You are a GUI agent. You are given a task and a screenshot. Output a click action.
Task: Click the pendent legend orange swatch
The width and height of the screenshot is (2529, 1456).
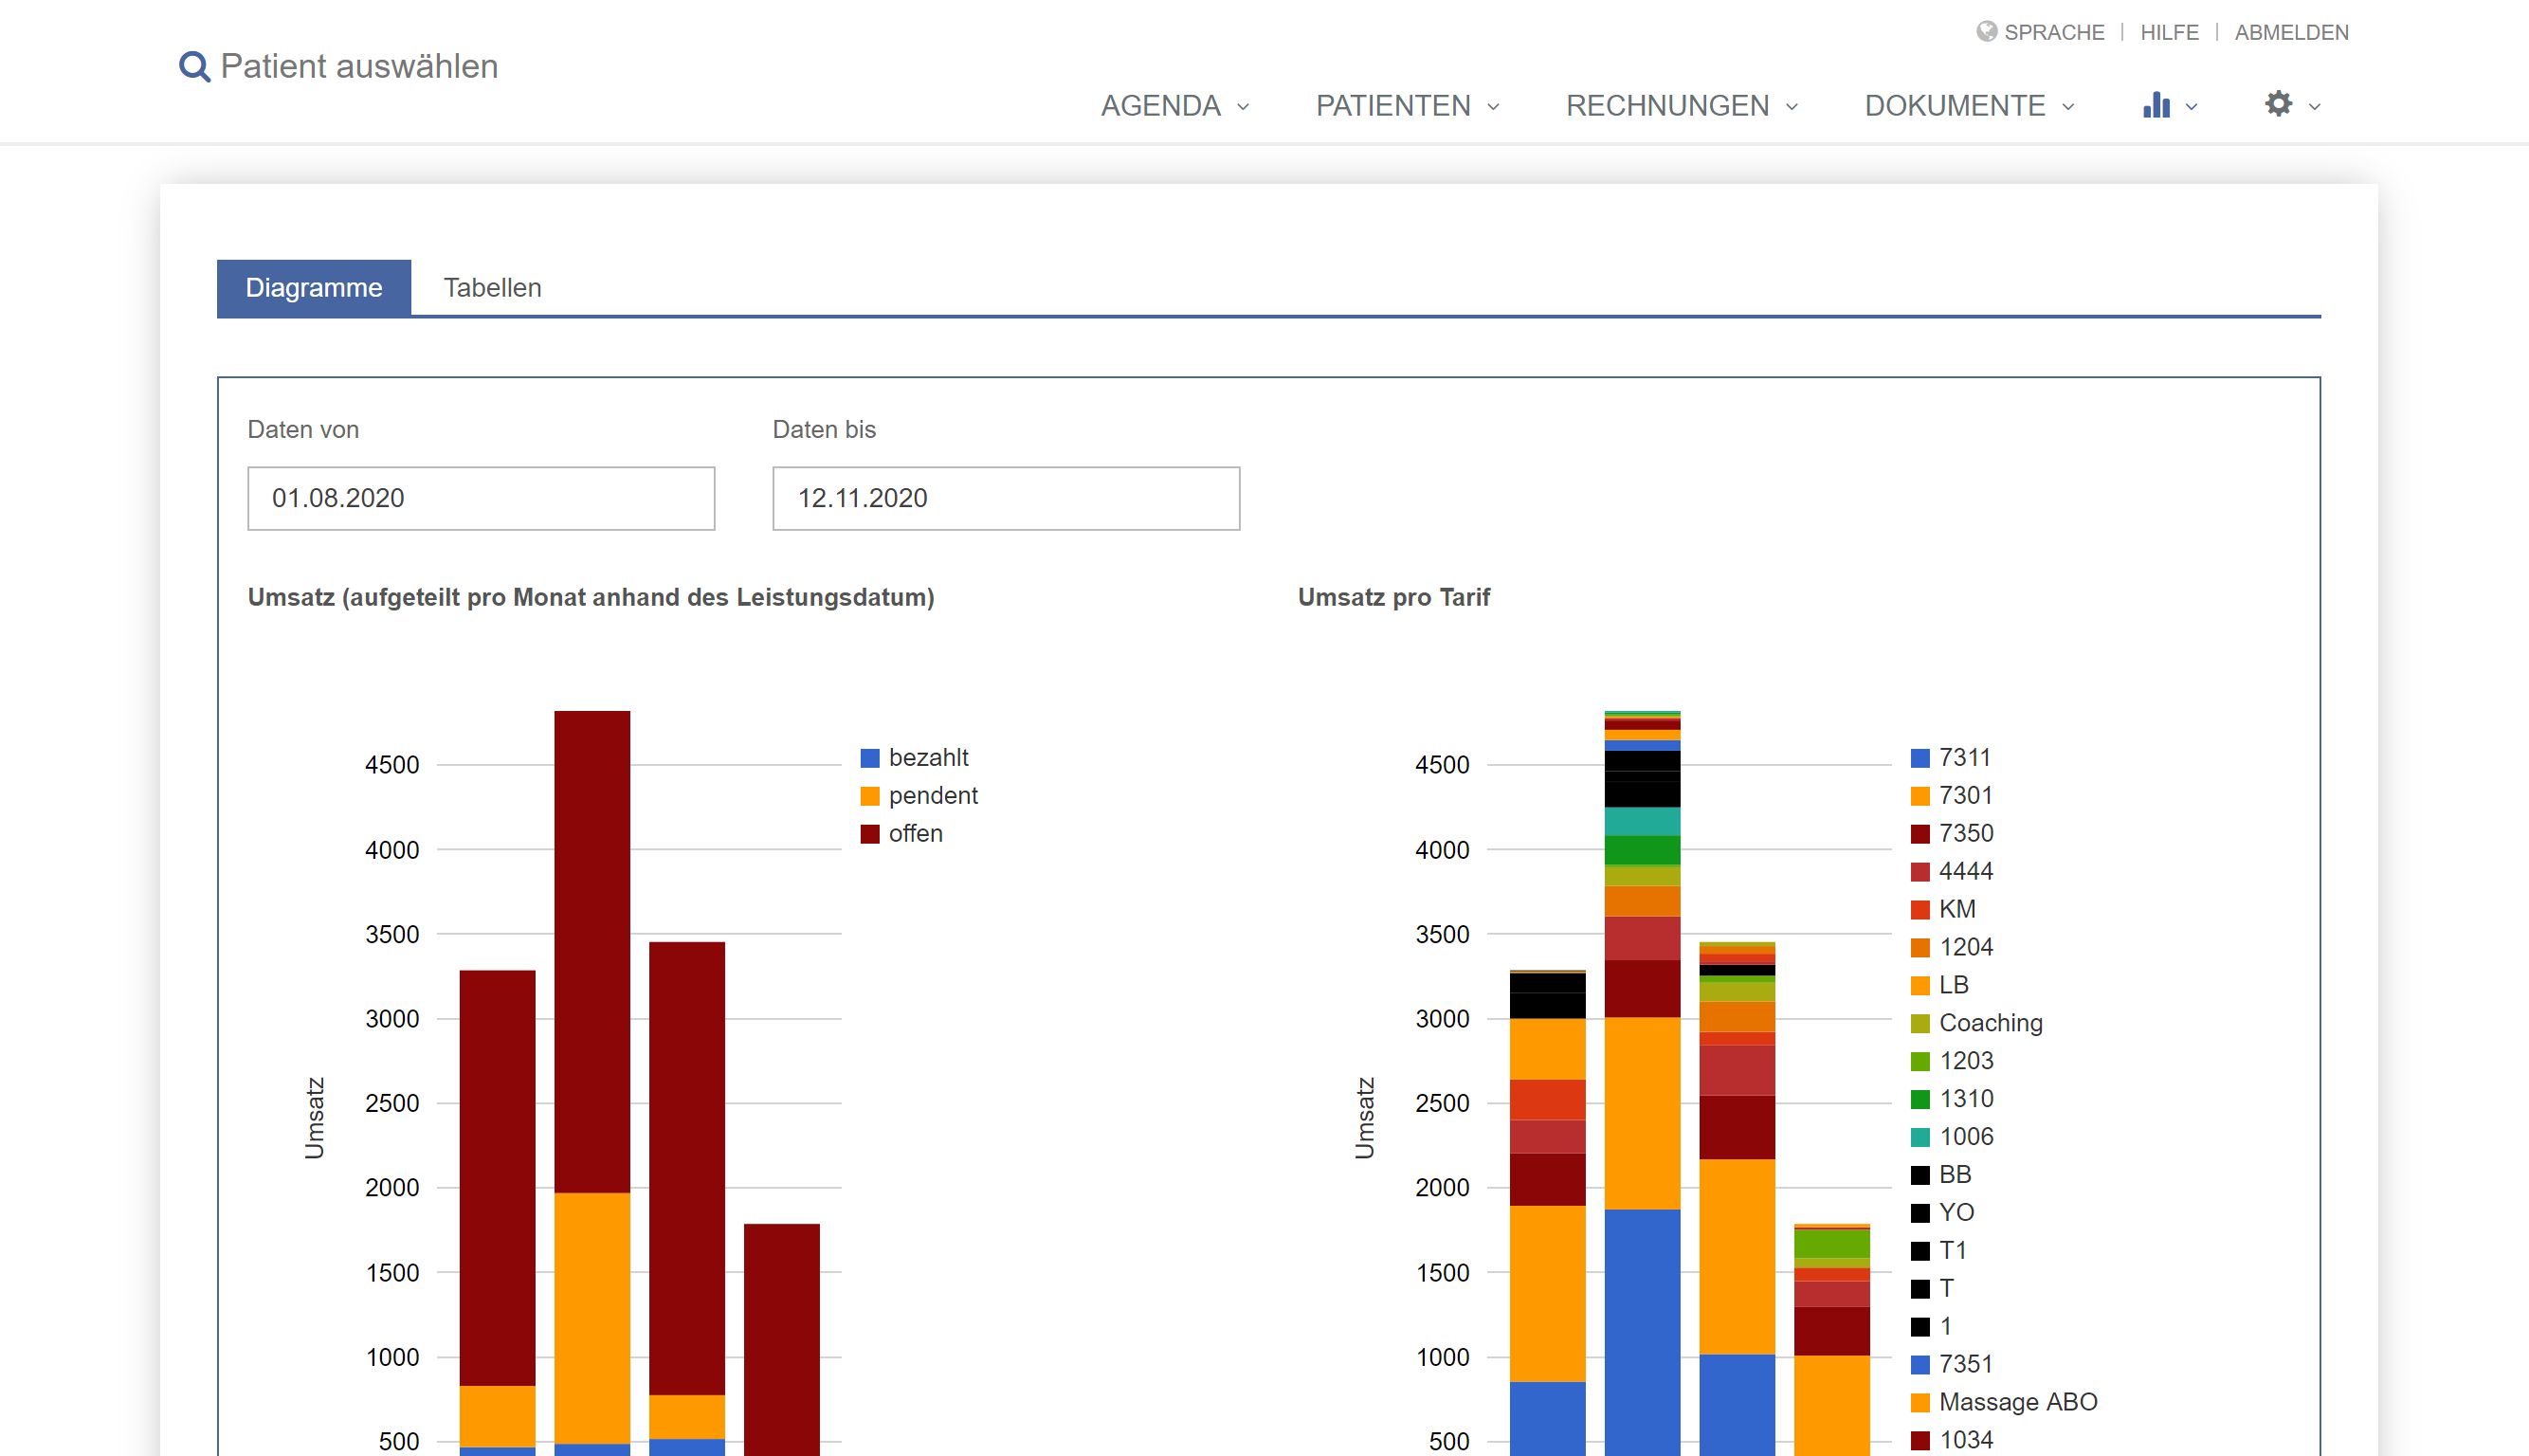[870, 796]
